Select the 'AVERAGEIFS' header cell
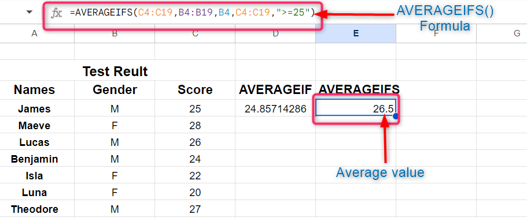This screenshot has width=527, height=218. pos(356,90)
